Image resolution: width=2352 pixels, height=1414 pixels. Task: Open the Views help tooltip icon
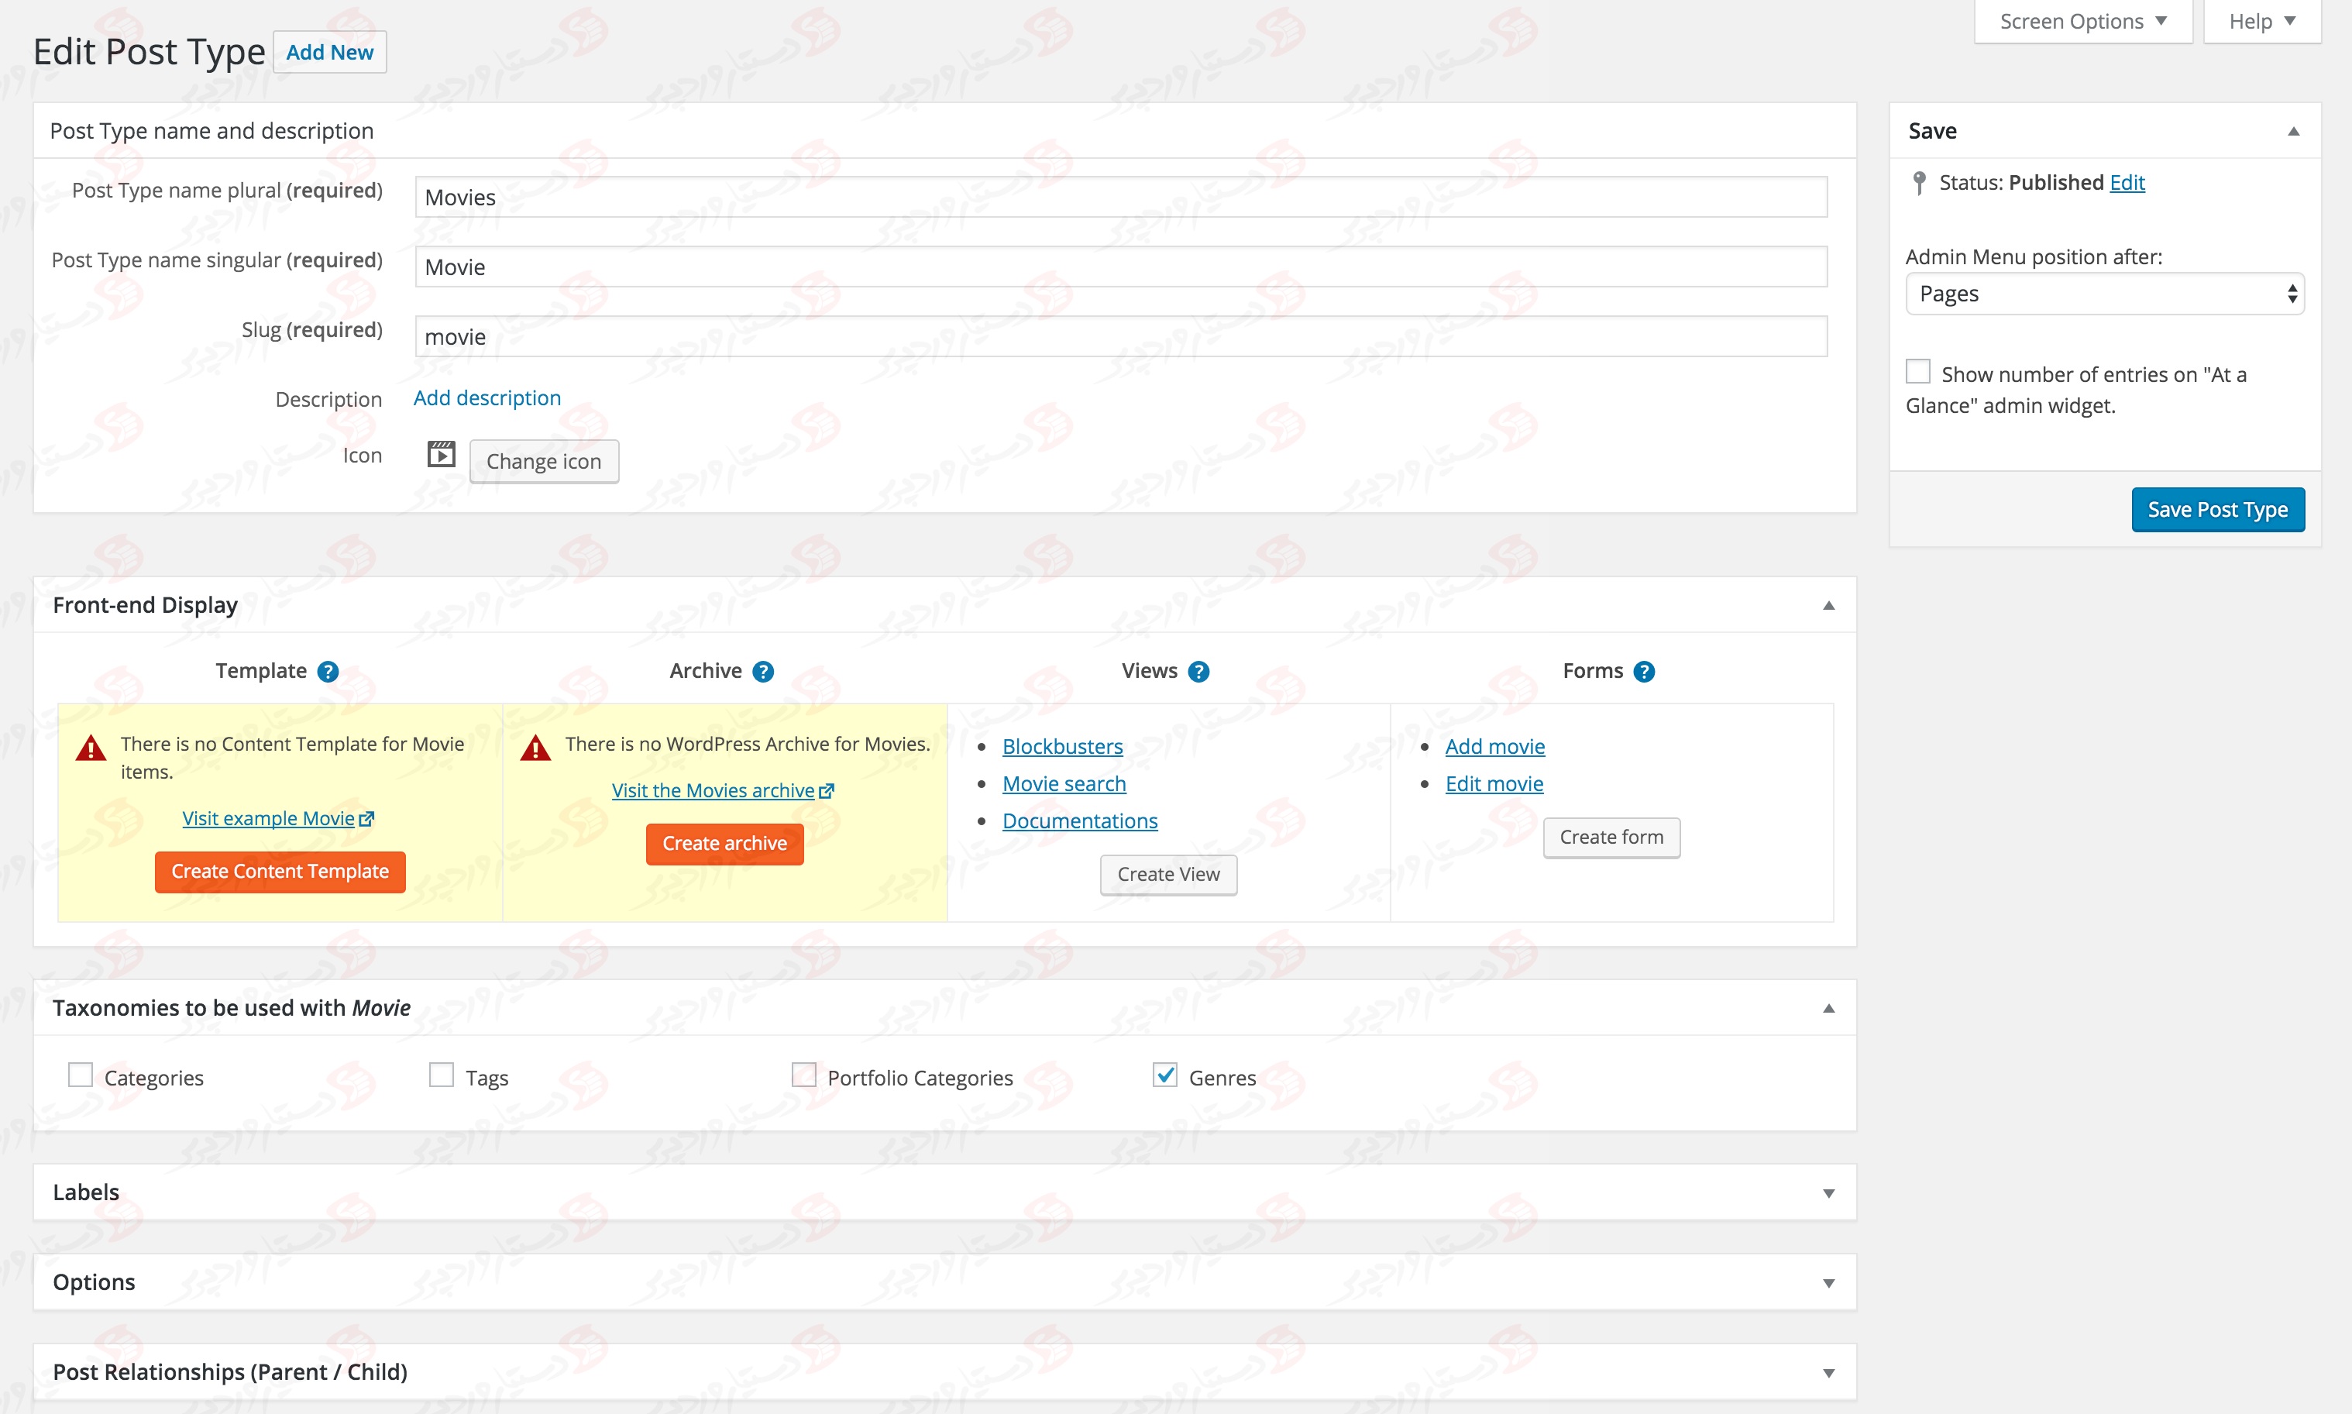tap(1199, 671)
